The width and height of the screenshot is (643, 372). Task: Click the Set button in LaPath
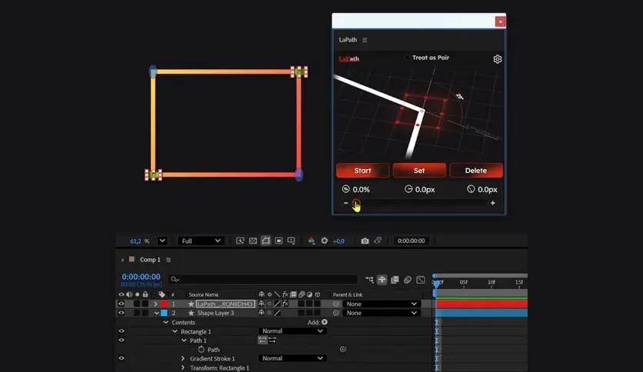click(419, 171)
